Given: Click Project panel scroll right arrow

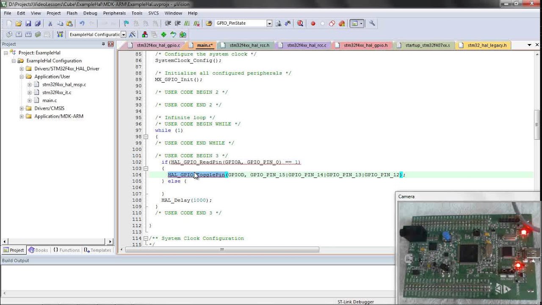Looking at the screenshot, I should tap(110, 241).
